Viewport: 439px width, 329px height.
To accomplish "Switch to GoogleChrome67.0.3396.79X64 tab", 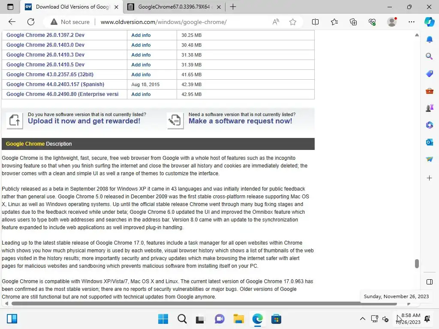I will tap(174, 7).
